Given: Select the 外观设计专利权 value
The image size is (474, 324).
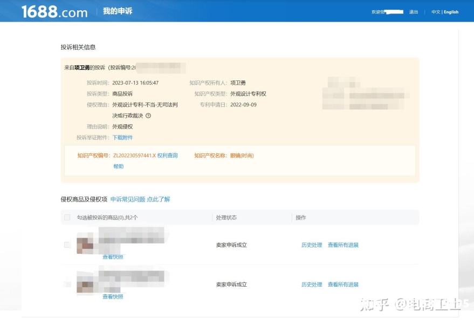Looking at the screenshot, I should point(248,94).
